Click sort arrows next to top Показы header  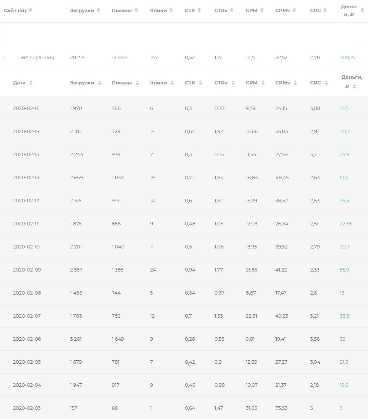click(136, 10)
